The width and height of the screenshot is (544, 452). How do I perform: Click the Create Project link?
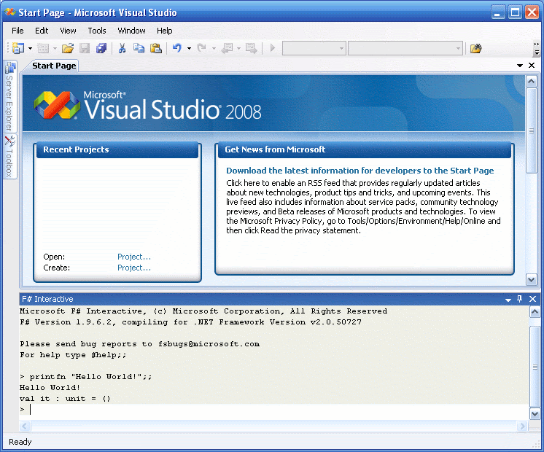tap(134, 268)
